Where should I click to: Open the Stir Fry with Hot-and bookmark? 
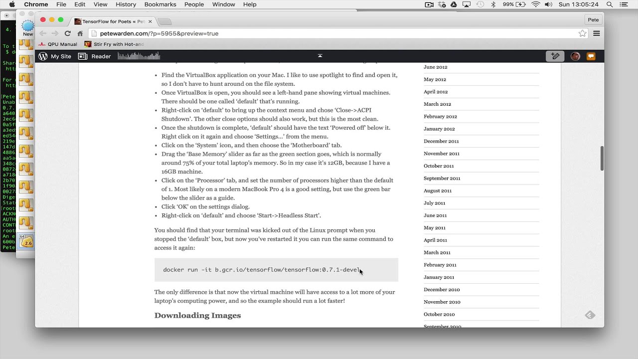pyautogui.click(x=114, y=44)
